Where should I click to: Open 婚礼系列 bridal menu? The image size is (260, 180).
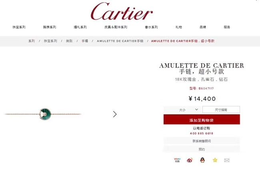click(80, 27)
